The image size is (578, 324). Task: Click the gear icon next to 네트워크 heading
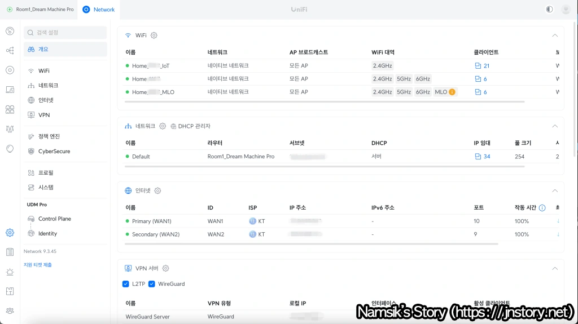point(163,126)
